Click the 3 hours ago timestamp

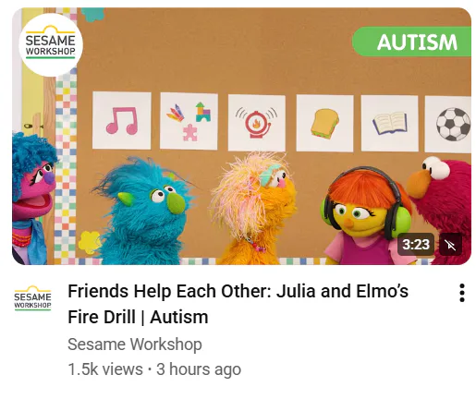click(x=199, y=369)
